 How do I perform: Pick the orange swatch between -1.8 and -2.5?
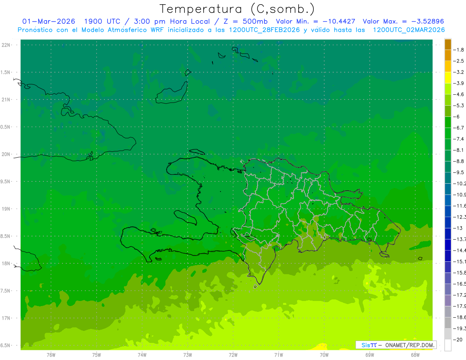pyautogui.click(x=448, y=56)
